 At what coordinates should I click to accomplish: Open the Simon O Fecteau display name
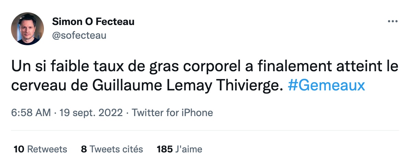(93, 22)
